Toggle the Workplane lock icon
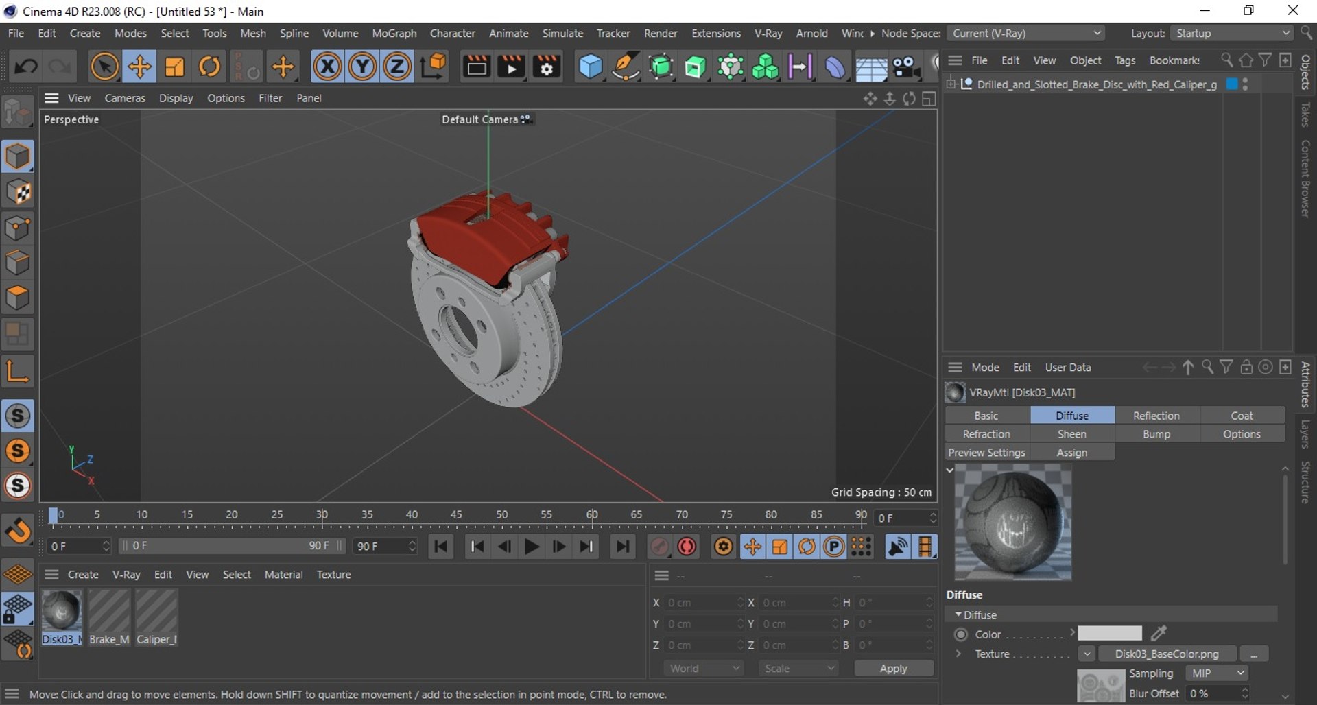Image resolution: width=1317 pixels, height=705 pixels. (18, 609)
